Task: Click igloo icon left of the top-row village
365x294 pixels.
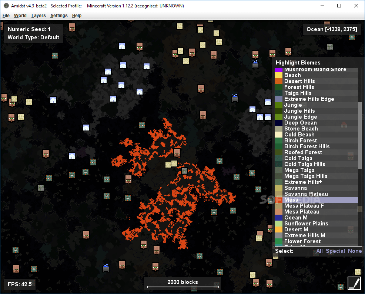Action: 122,46
